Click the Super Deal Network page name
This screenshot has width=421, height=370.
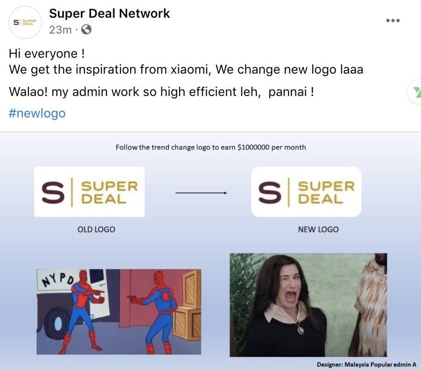tap(110, 13)
